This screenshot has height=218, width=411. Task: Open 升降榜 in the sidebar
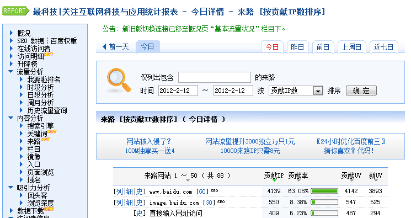tap(27, 64)
